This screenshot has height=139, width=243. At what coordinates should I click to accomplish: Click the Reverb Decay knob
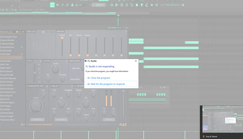click(x=79, y=95)
